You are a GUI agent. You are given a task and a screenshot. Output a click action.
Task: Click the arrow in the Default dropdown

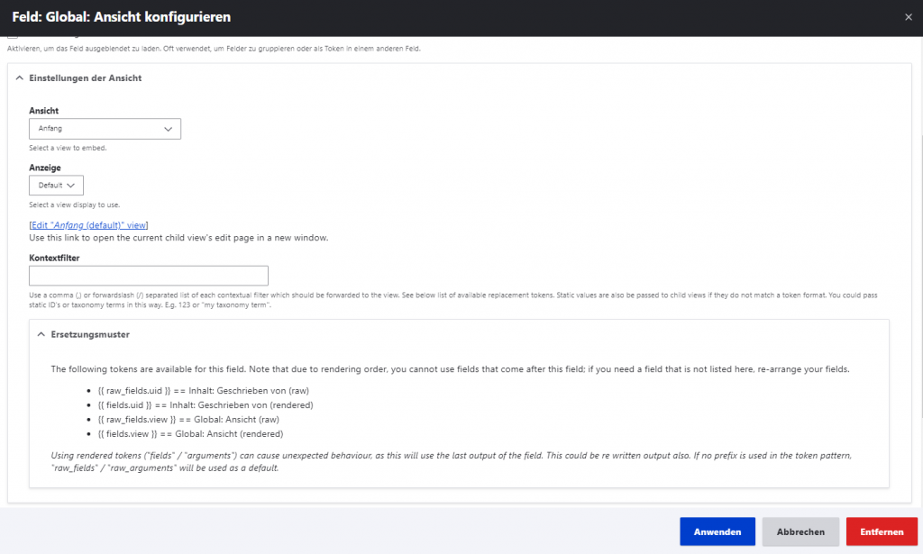click(71, 186)
